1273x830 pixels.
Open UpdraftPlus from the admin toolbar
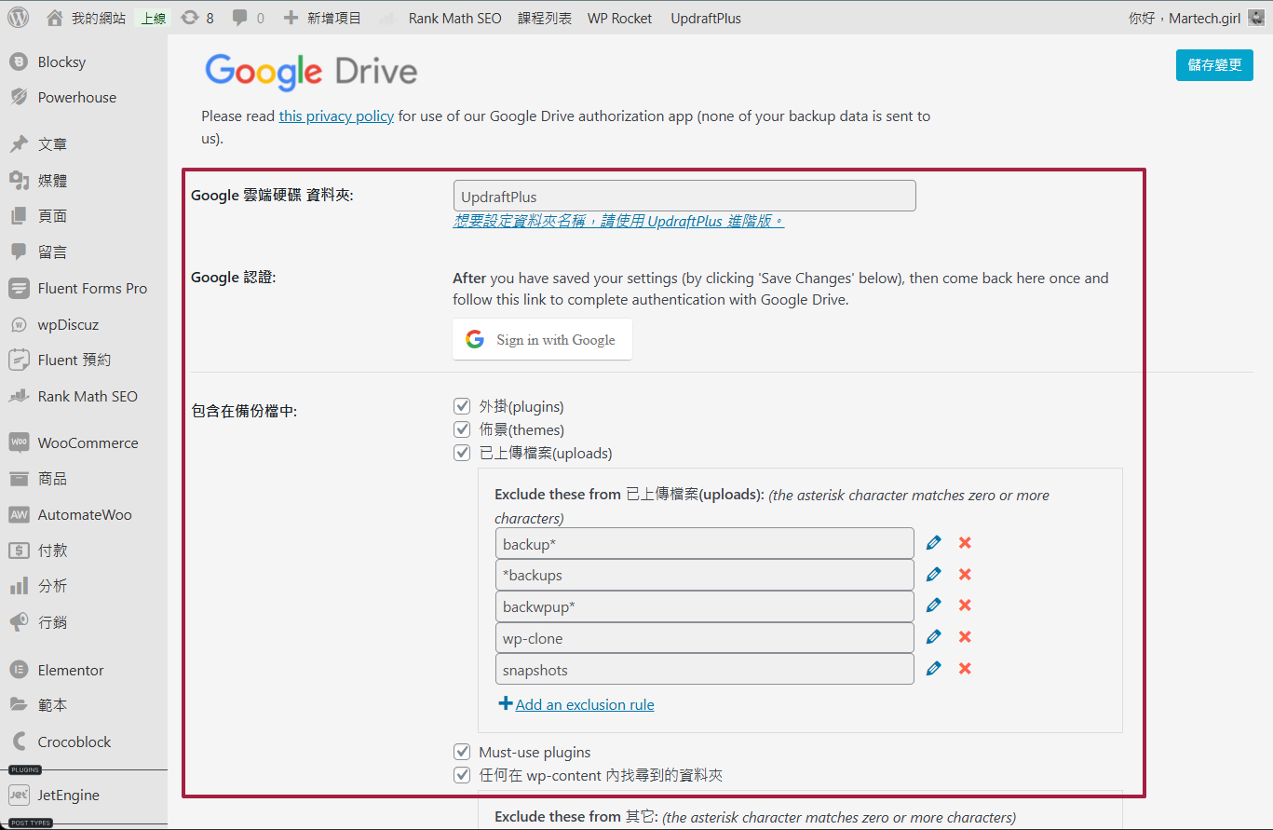[705, 17]
